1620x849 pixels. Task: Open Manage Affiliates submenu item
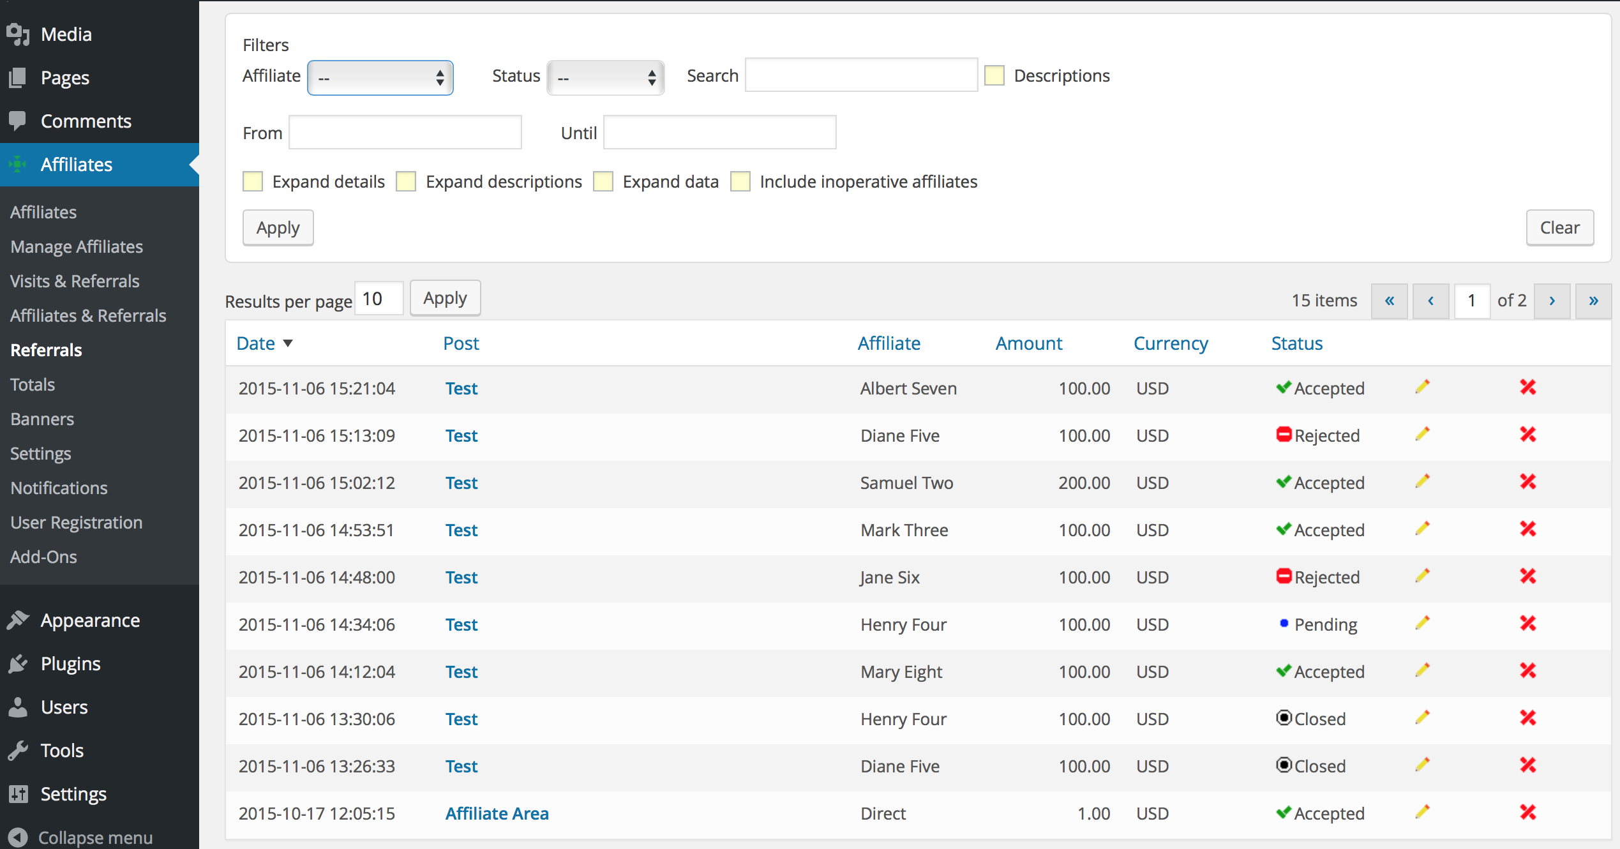point(77,246)
